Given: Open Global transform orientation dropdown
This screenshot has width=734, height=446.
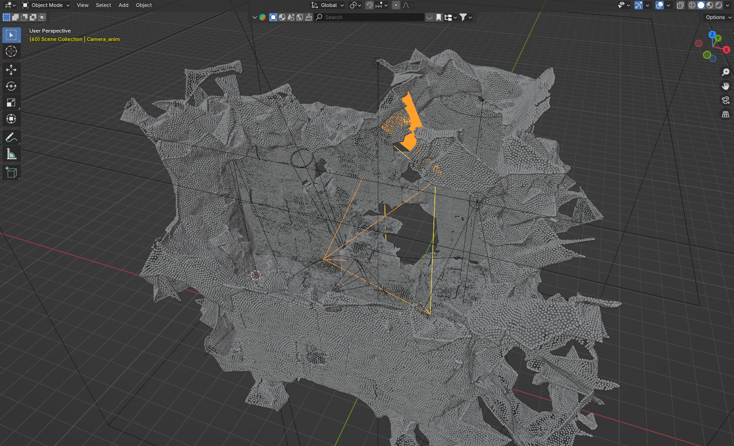Looking at the screenshot, I should click(x=328, y=5).
